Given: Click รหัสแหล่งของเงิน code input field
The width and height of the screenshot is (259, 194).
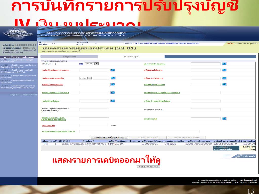Looking at the screenshot, I should [x=101, y=78].
